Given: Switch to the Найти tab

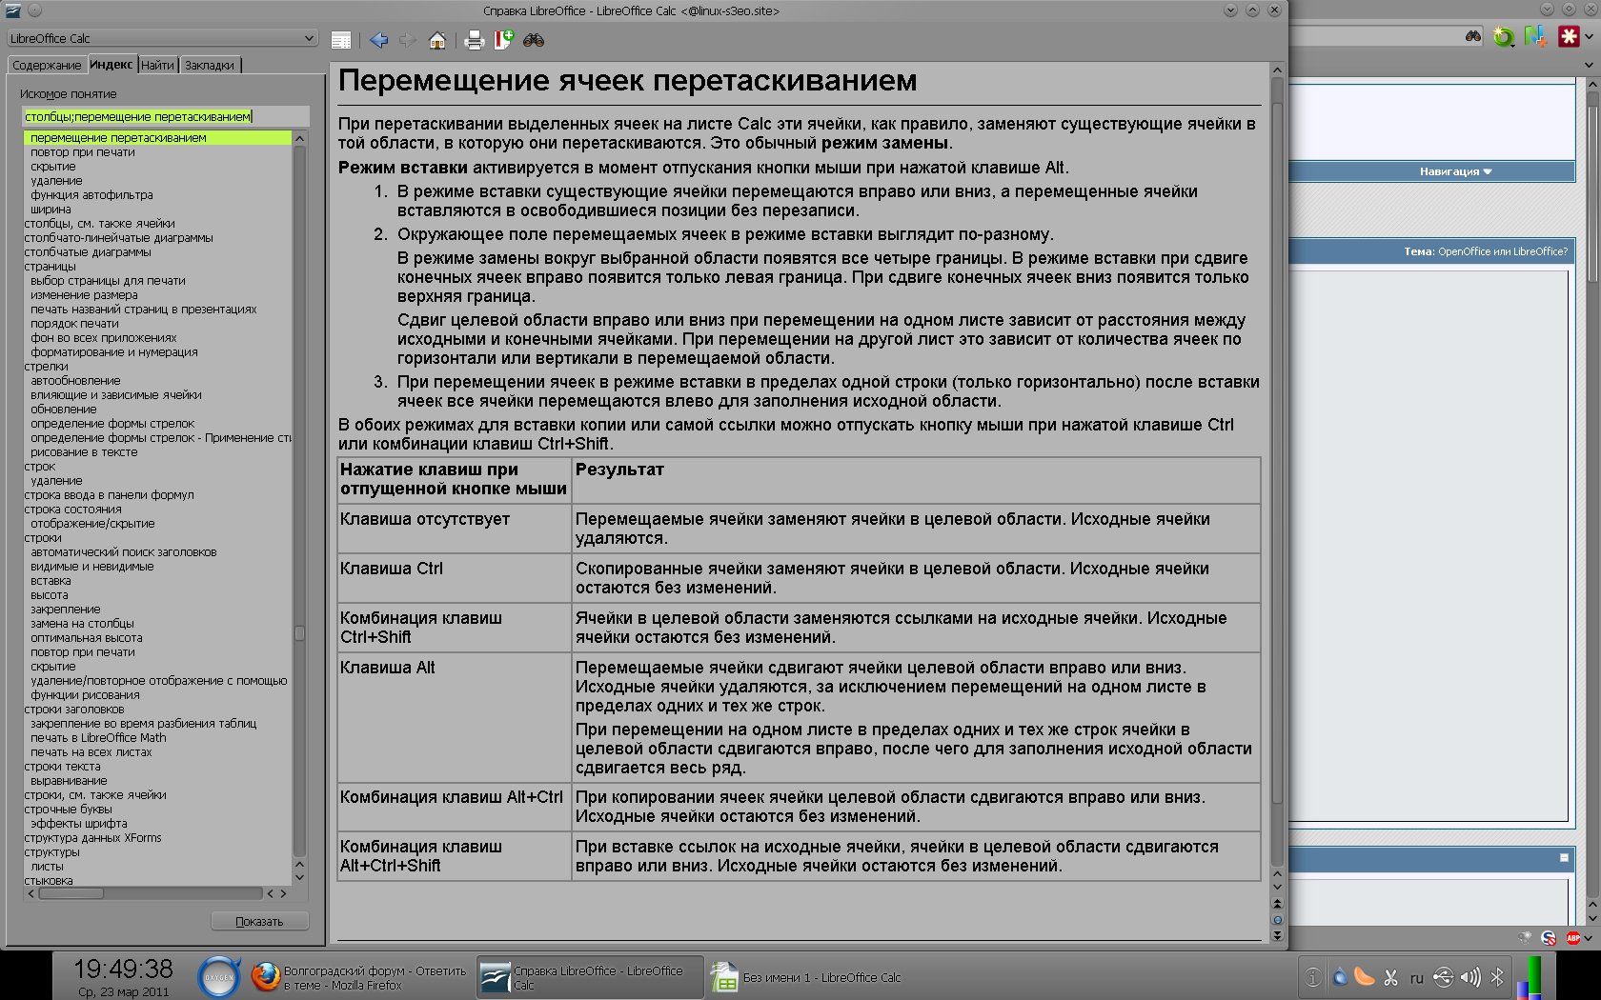Looking at the screenshot, I should pos(158,66).
